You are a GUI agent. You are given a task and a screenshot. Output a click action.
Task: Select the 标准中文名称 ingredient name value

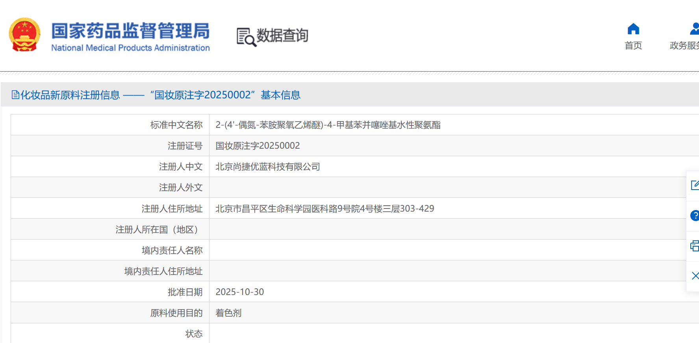pyautogui.click(x=328, y=125)
